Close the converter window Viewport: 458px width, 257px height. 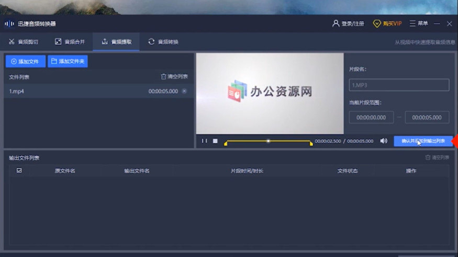click(x=449, y=24)
